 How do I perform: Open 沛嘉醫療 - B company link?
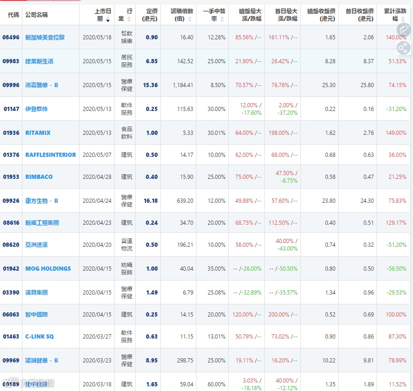point(42,85)
